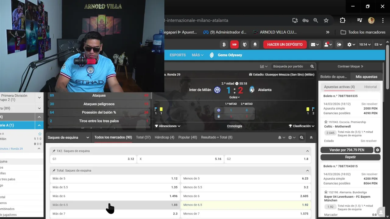Open Gems Odyssey link
390x219 pixels.
pyautogui.click(x=230, y=55)
